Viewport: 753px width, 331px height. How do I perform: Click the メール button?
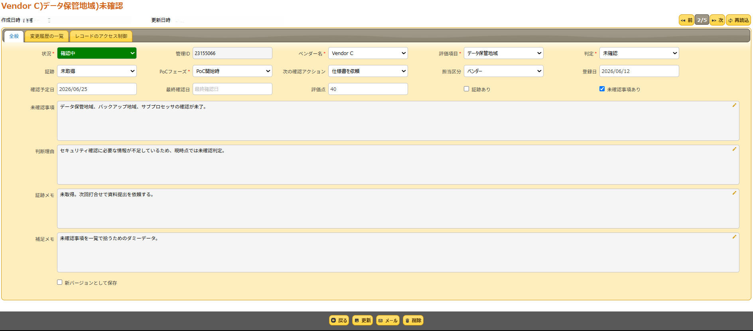click(388, 320)
